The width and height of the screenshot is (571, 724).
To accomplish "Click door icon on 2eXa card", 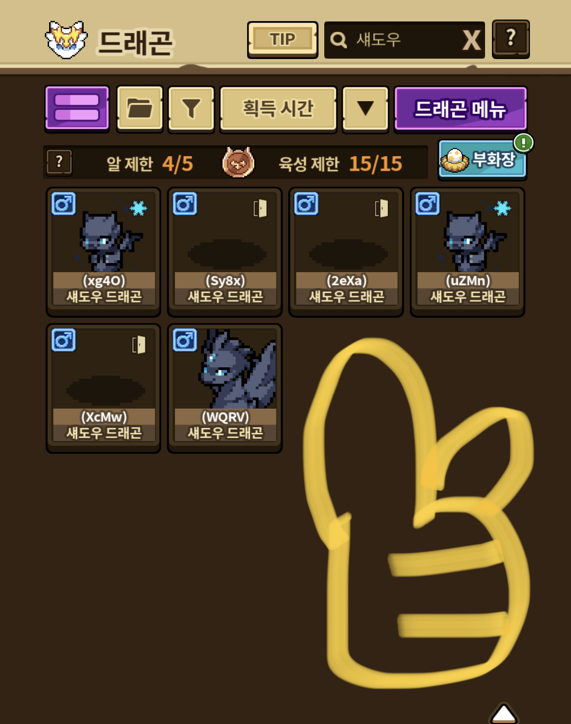I will click(381, 208).
